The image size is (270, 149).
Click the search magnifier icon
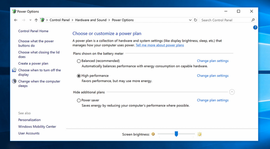253,20
